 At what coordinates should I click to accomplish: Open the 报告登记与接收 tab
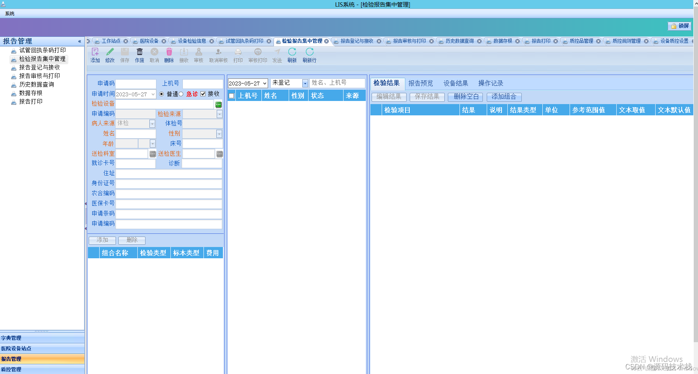[357, 41]
